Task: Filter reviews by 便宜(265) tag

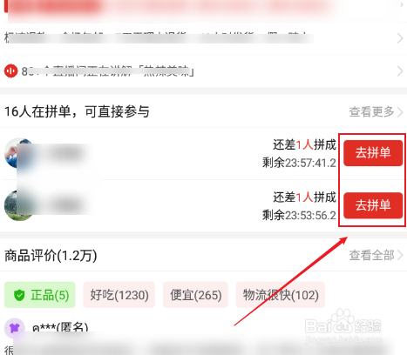Action: tap(195, 295)
